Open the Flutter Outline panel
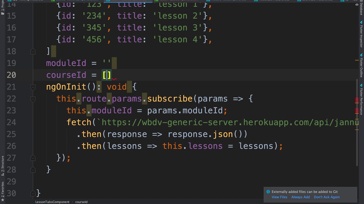364x204 pixels. 361,65
